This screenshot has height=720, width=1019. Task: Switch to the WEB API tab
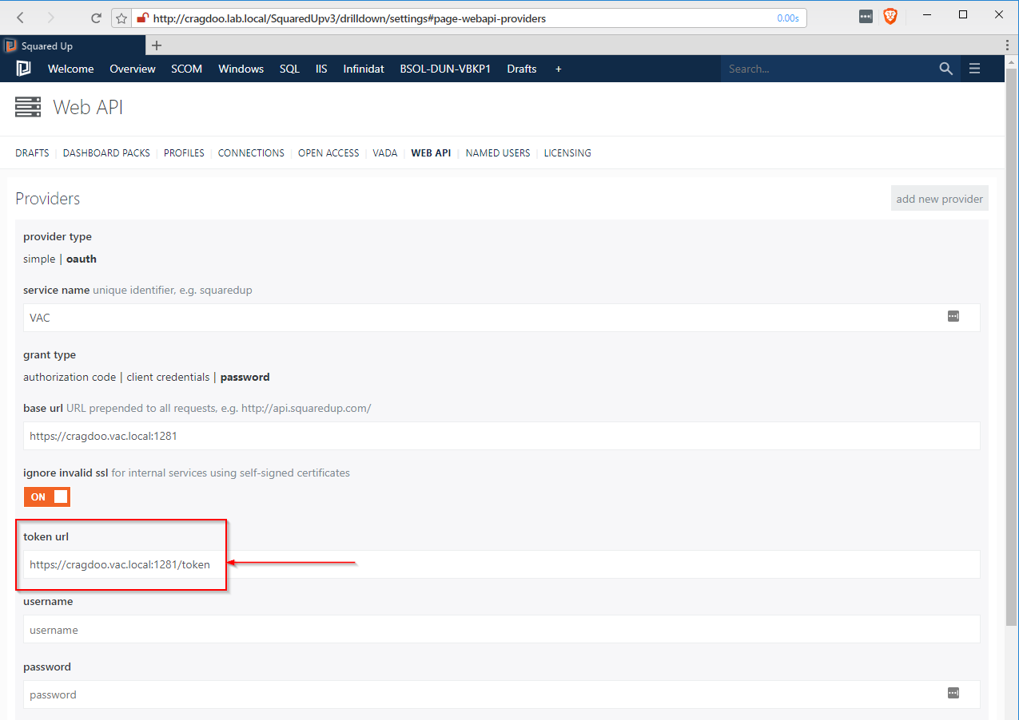tap(431, 152)
